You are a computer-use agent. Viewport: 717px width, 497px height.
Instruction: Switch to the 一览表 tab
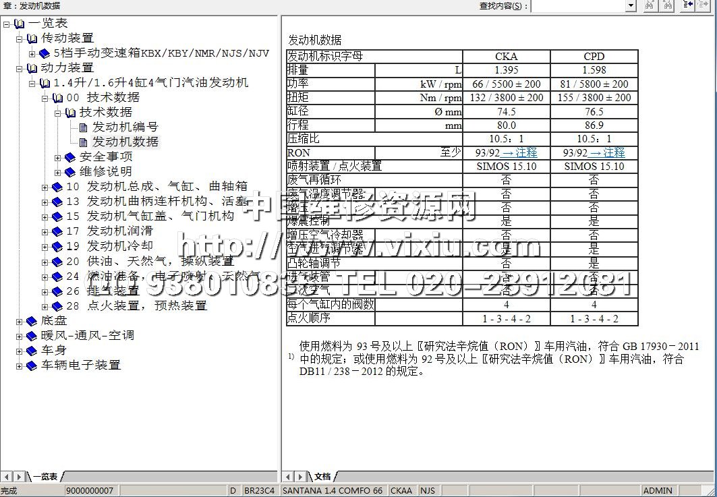(x=45, y=476)
